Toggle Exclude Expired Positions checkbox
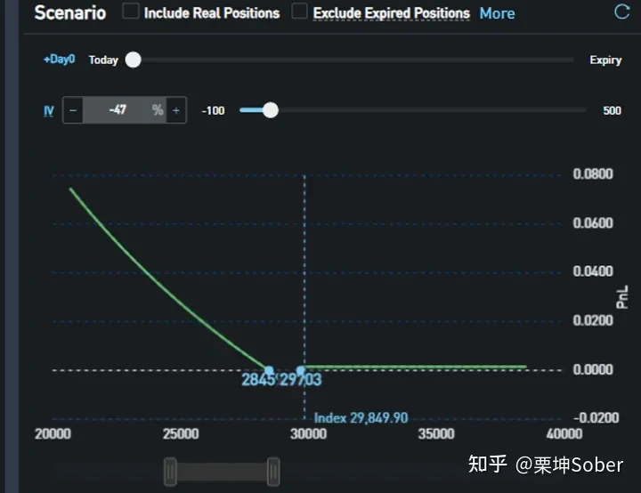Screen dimensions: 641x493 coord(300,11)
